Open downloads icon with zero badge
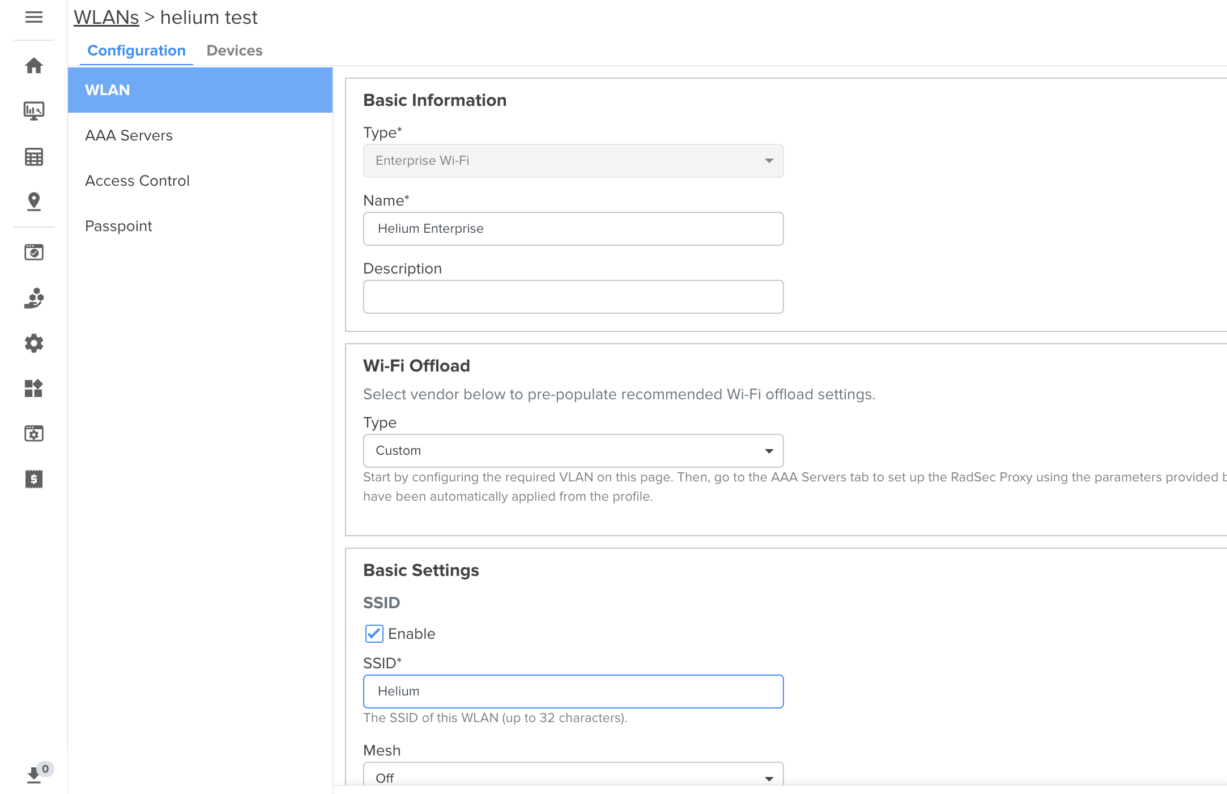 point(34,774)
